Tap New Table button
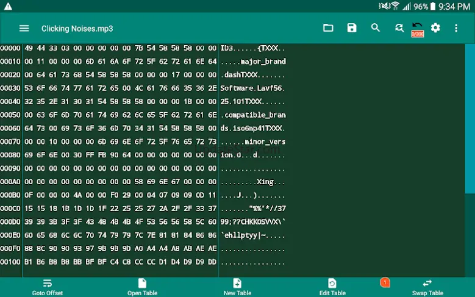The height and width of the screenshot is (297, 475). point(238,287)
